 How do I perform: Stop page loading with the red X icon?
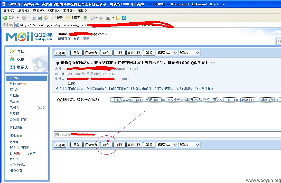pos(34,18)
